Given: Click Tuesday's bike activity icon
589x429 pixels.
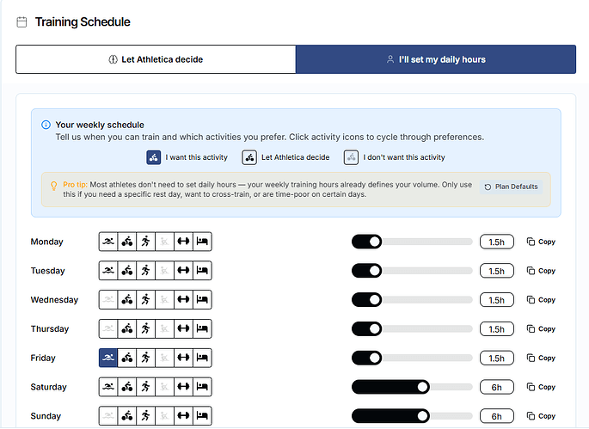Looking at the screenshot, I should click(127, 271).
